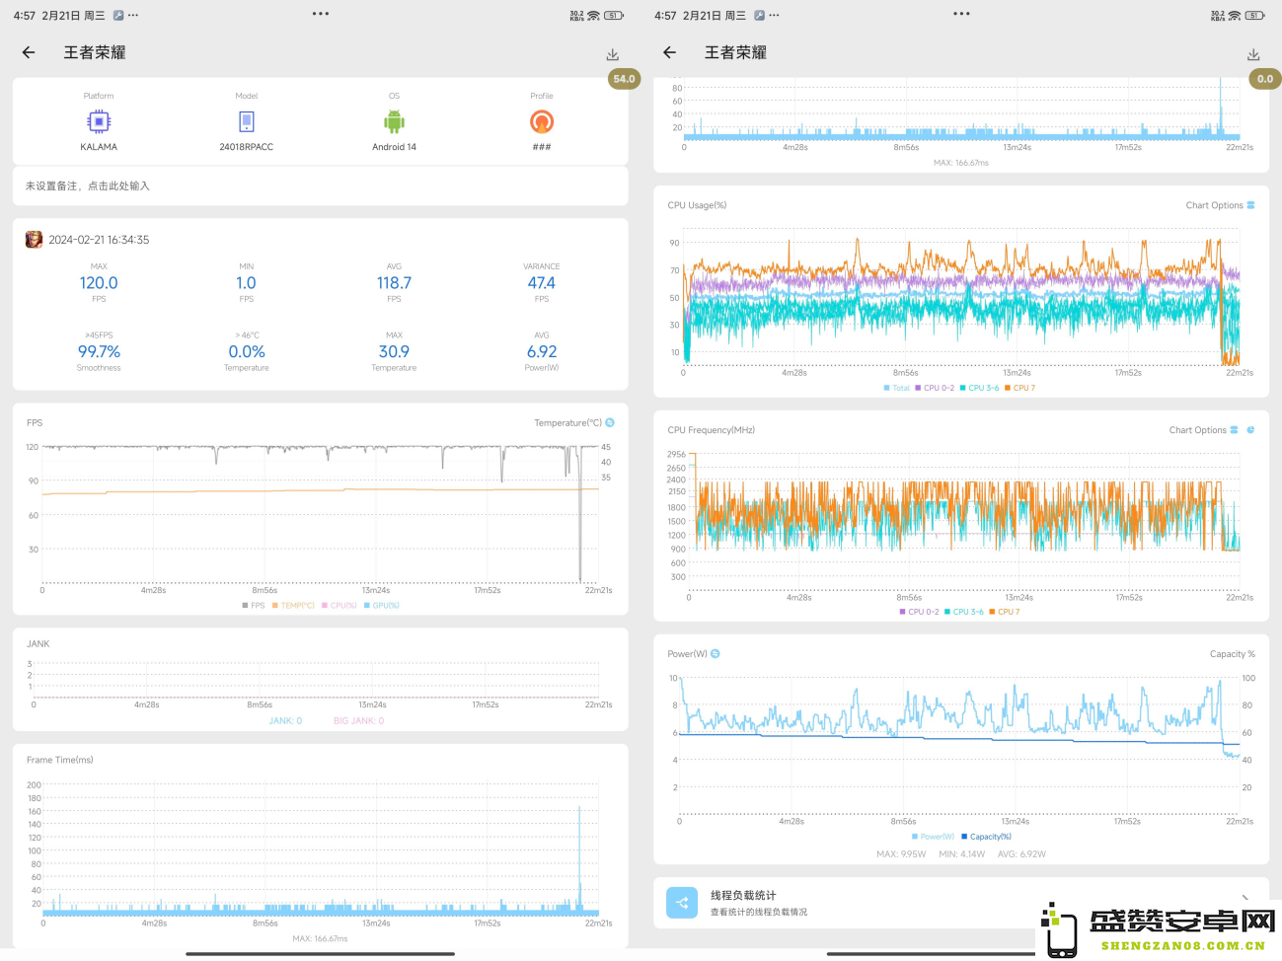Tap the note field 未设置备注，点击此处输入
The image size is (1282, 961).
(321, 185)
